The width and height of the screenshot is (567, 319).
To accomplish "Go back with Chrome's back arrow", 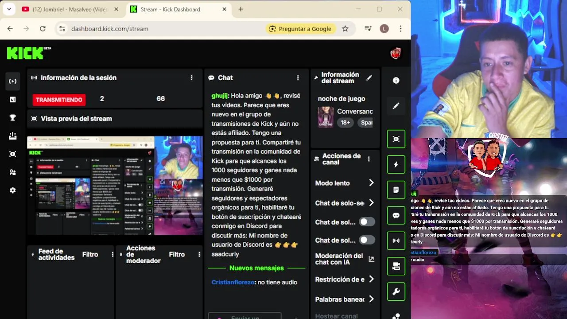I will (10, 28).
